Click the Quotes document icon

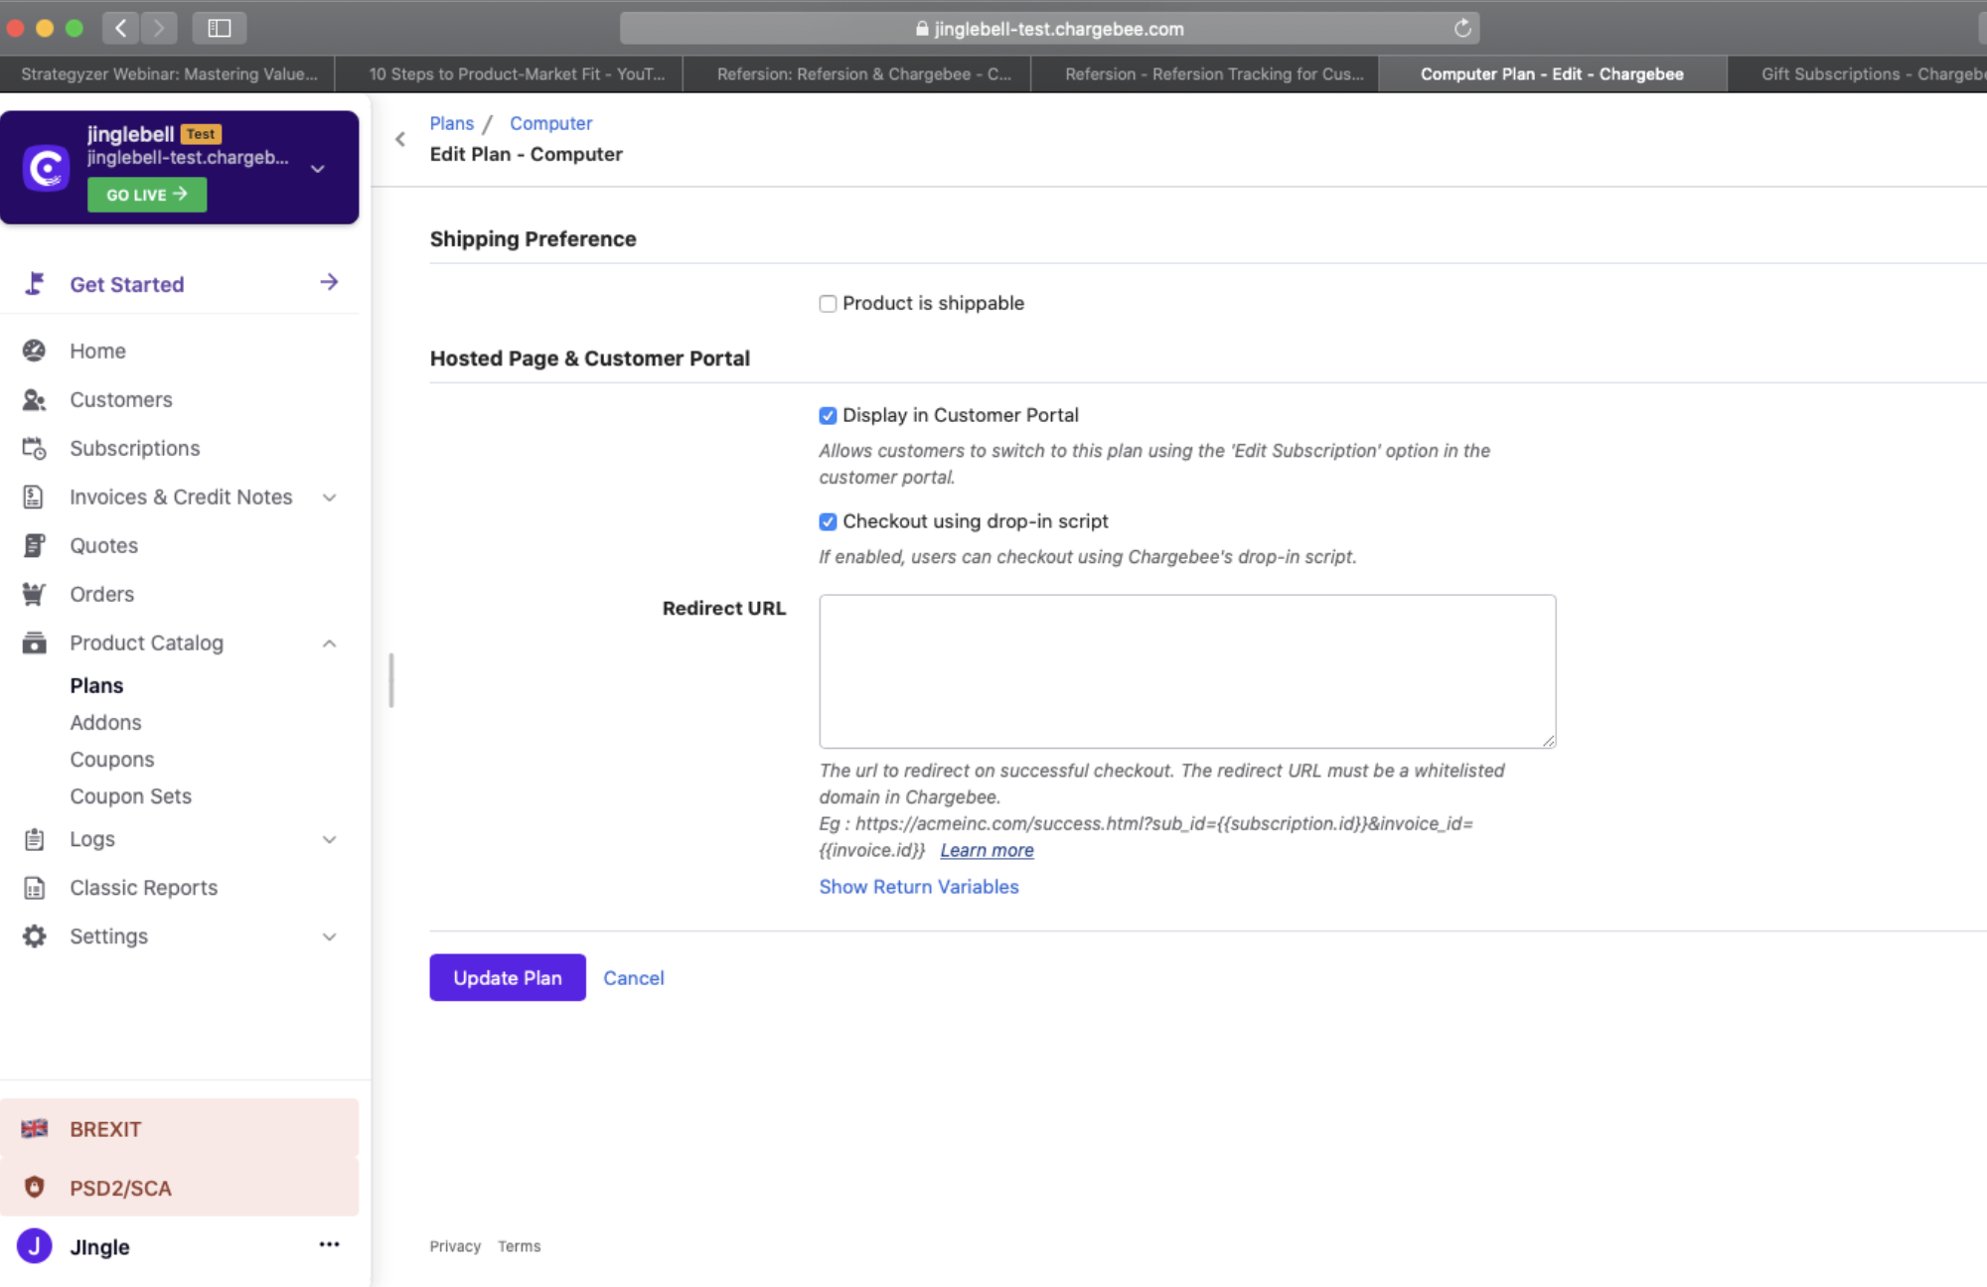[x=34, y=545]
